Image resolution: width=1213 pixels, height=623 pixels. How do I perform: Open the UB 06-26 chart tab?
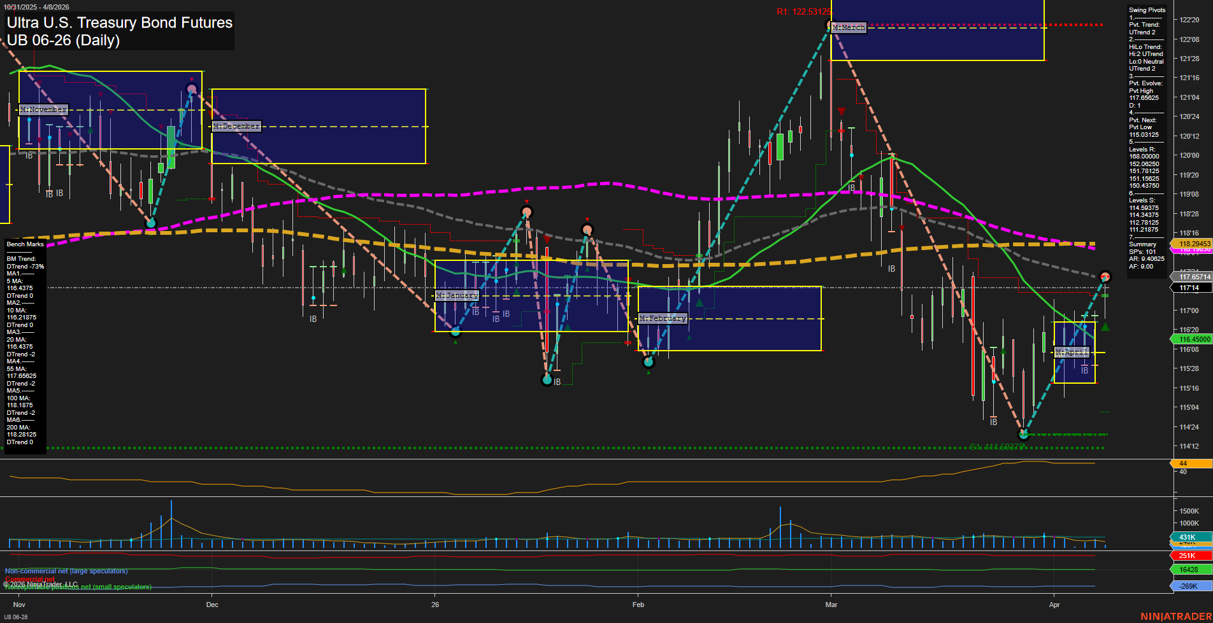pos(17,617)
